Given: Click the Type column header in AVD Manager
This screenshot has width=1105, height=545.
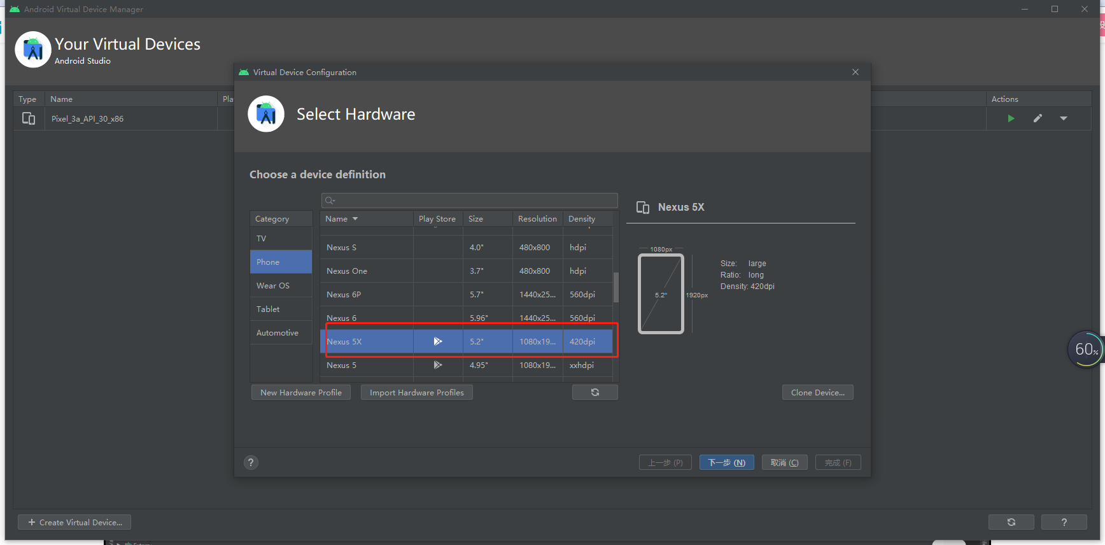Looking at the screenshot, I should (27, 99).
